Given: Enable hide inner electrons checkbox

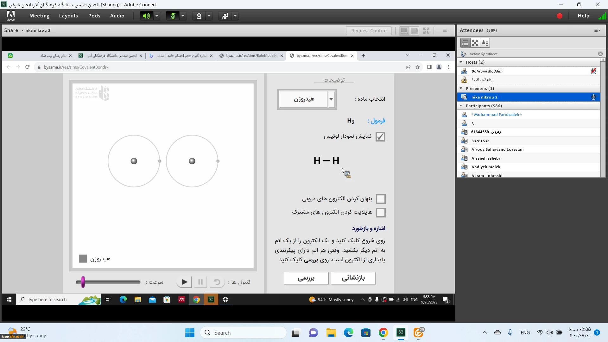Looking at the screenshot, I should [x=381, y=199].
